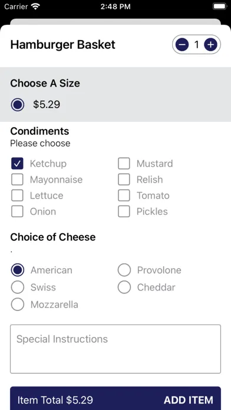
Task: Increase quantity with the plus icon
Action: 210,45
